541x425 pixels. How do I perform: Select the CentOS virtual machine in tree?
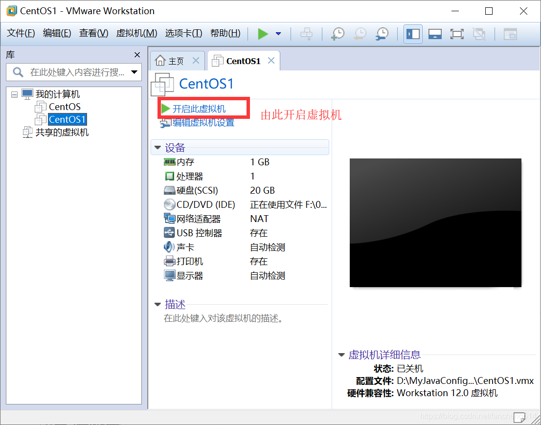(x=65, y=107)
